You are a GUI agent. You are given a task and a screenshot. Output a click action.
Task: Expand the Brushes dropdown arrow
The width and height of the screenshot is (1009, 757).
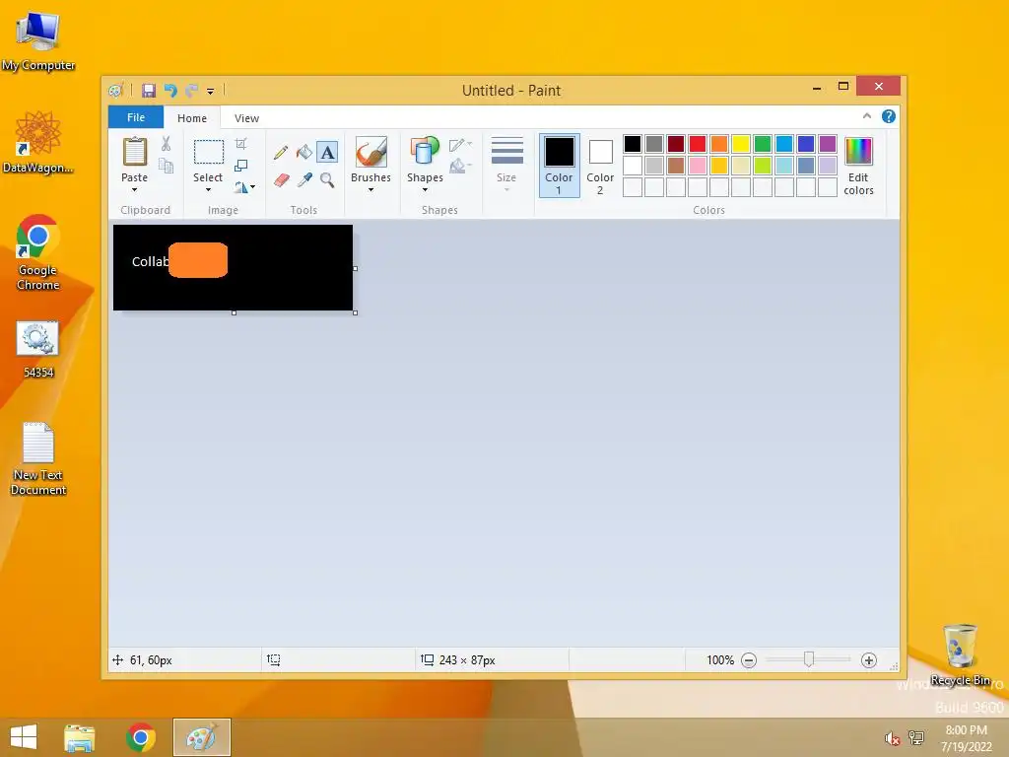point(370,190)
